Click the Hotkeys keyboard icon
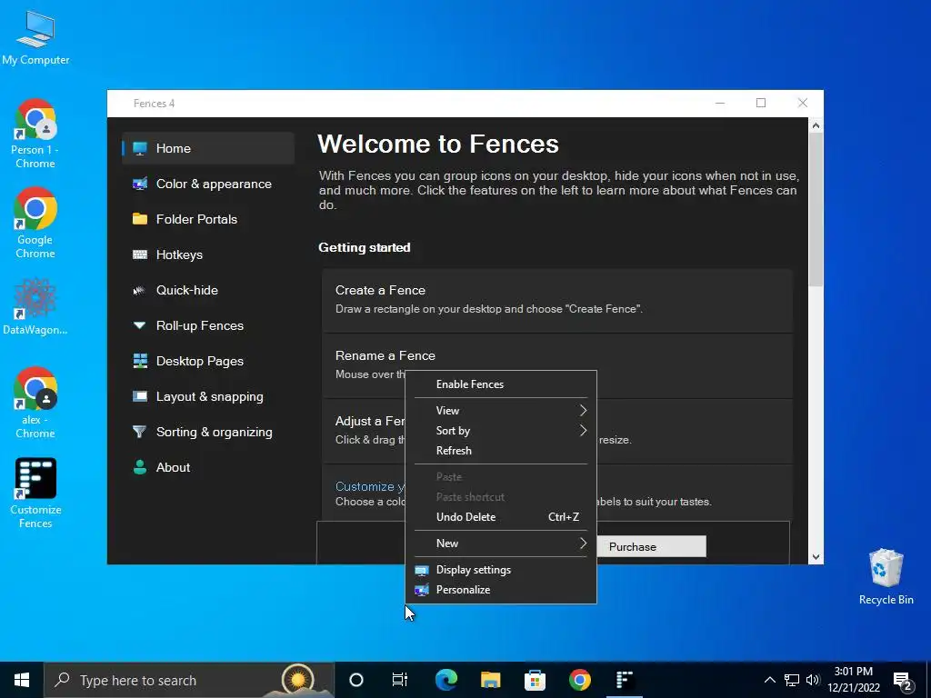 point(140,254)
